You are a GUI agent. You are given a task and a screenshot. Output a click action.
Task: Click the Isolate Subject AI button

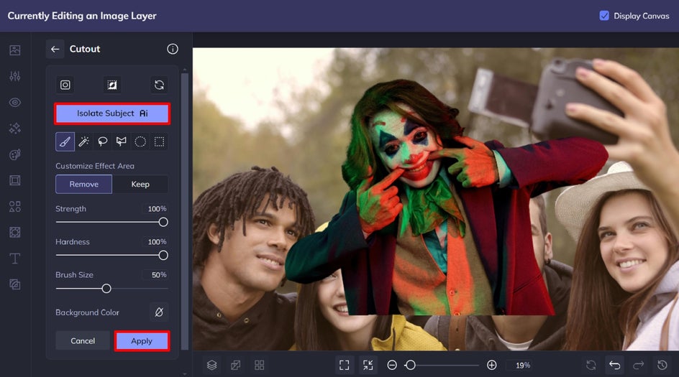[x=112, y=113]
